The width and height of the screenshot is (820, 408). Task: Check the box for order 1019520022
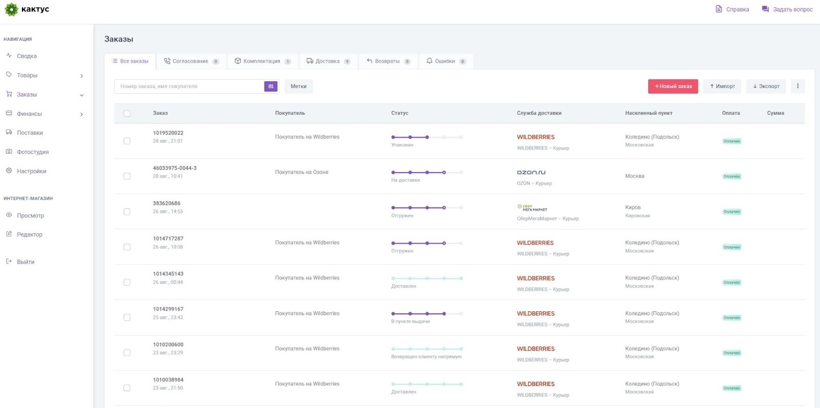coord(127,141)
